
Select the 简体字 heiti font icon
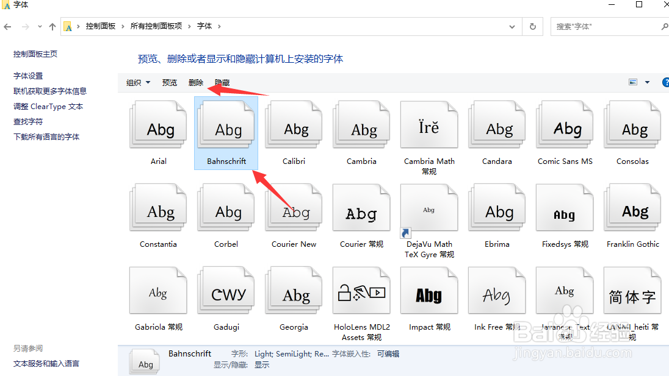pyautogui.click(x=632, y=291)
